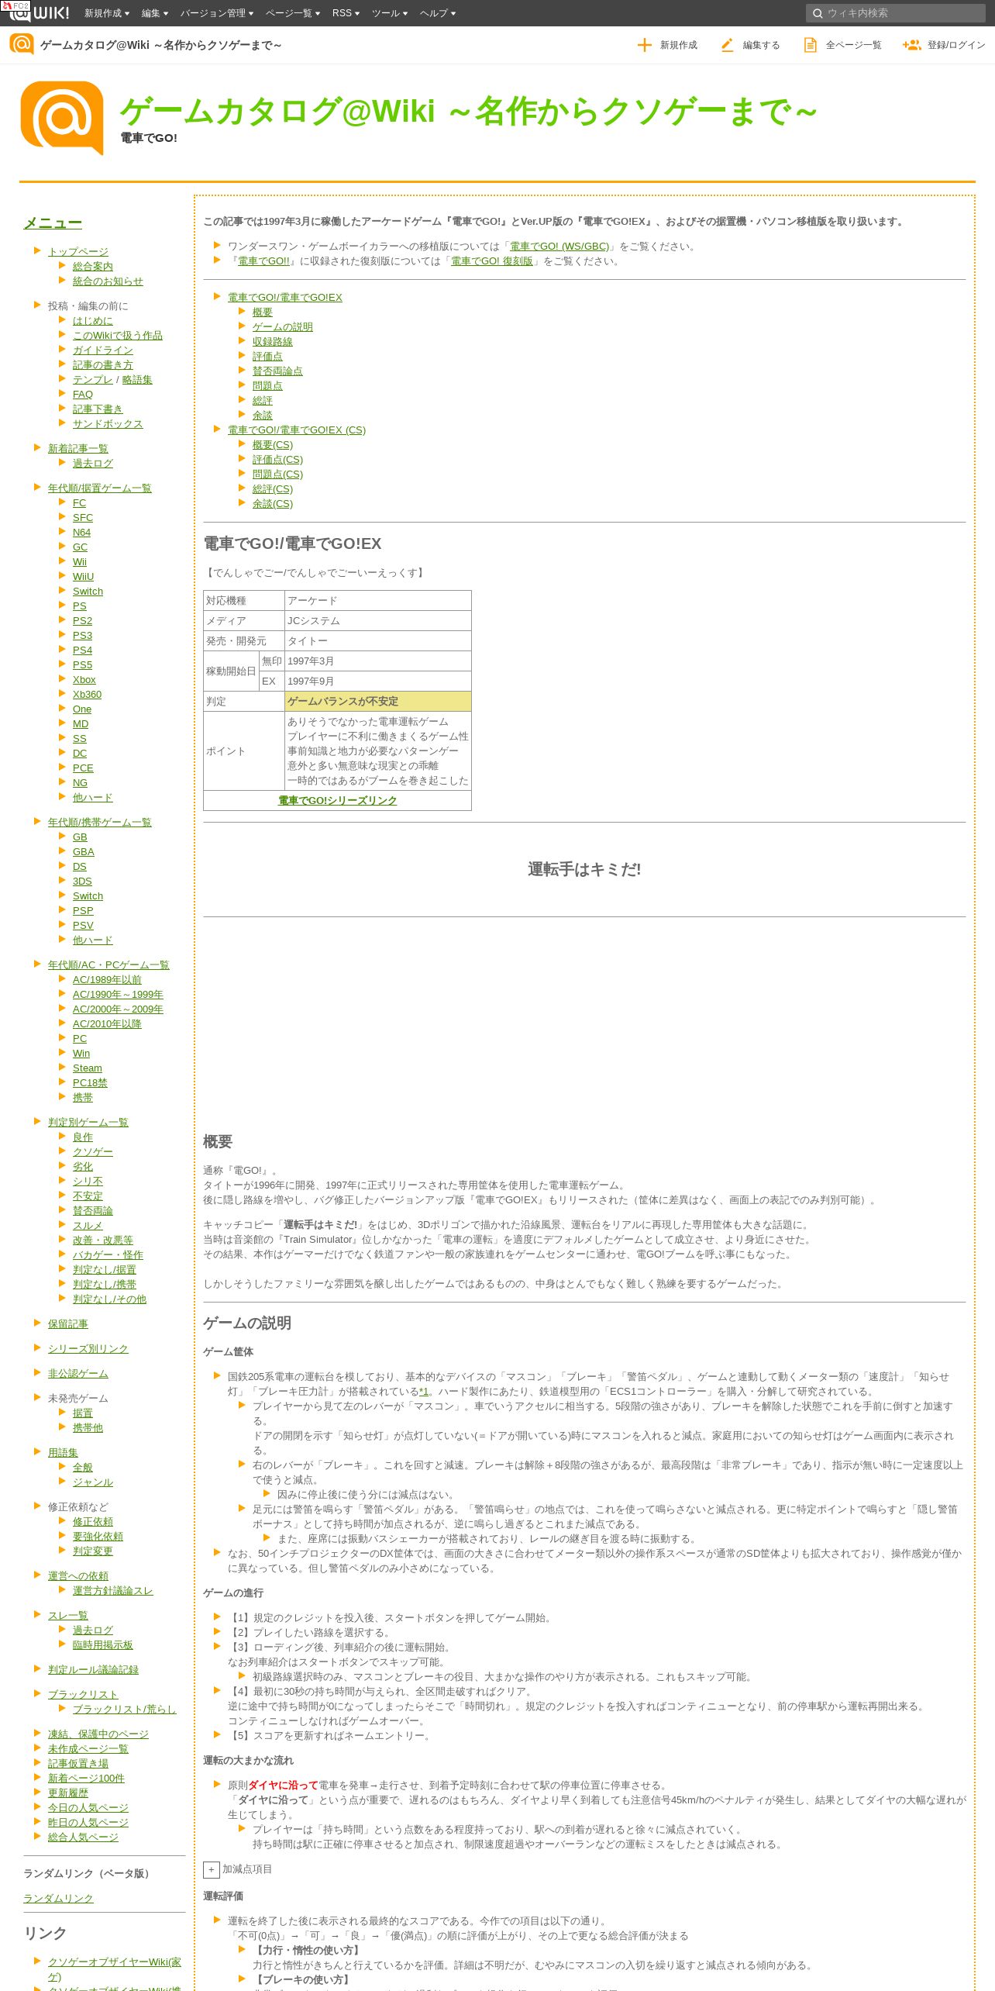This screenshot has width=995, height=1991.
Task: Open 運営方針議論スレ sidebar link
Action: (x=113, y=1591)
